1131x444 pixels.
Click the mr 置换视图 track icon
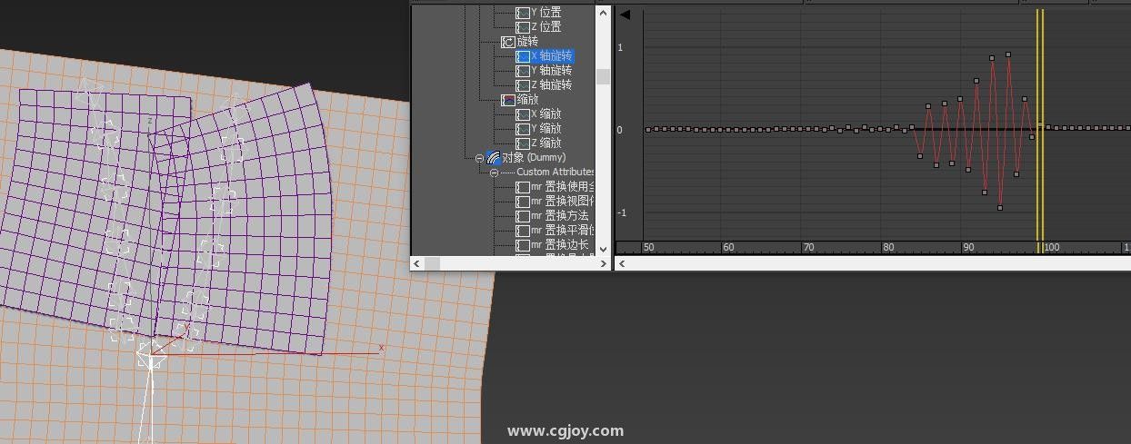pyautogui.click(x=523, y=202)
